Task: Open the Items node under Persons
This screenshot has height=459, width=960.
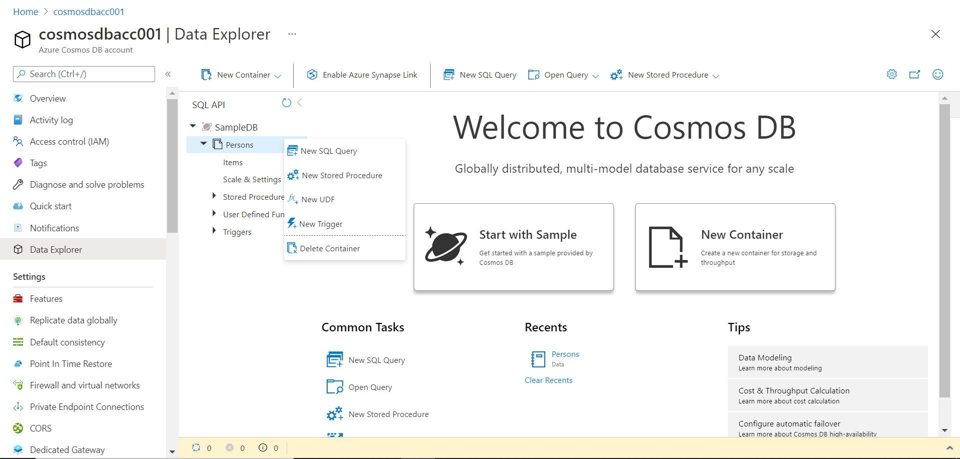Action: (x=233, y=163)
